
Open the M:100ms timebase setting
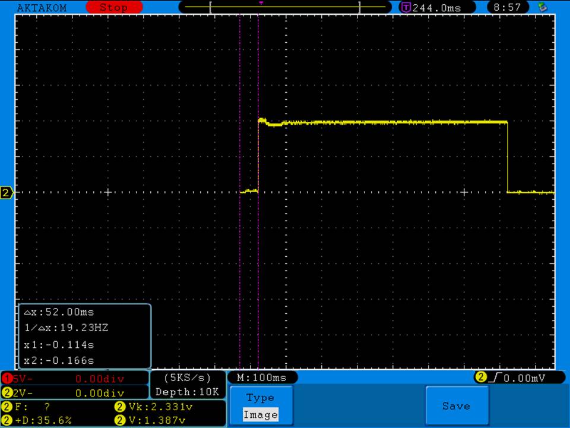click(262, 378)
